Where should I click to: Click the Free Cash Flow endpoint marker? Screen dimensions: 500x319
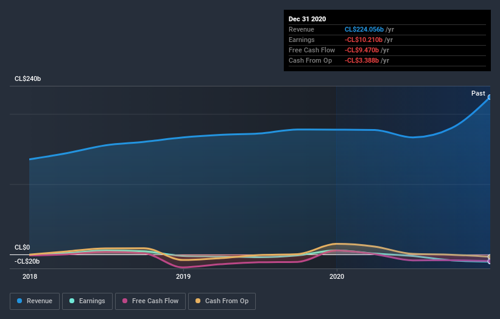point(490,261)
